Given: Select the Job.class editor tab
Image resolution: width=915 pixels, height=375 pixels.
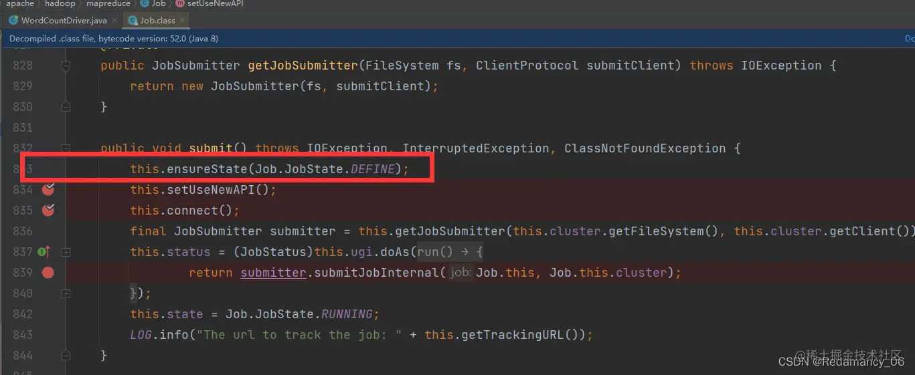Looking at the screenshot, I should pyautogui.click(x=157, y=21).
